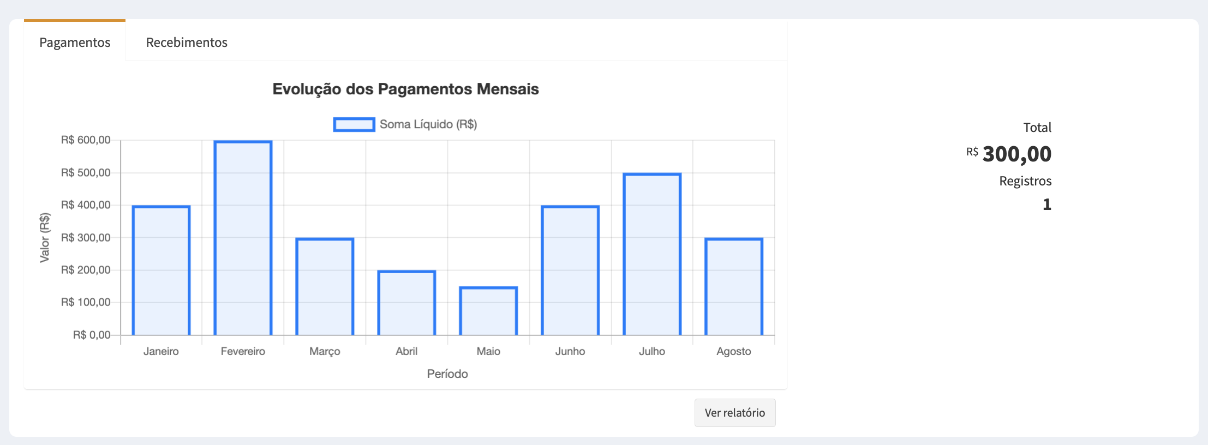This screenshot has width=1208, height=445.
Task: Click the Período x-axis title
Action: point(447,374)
